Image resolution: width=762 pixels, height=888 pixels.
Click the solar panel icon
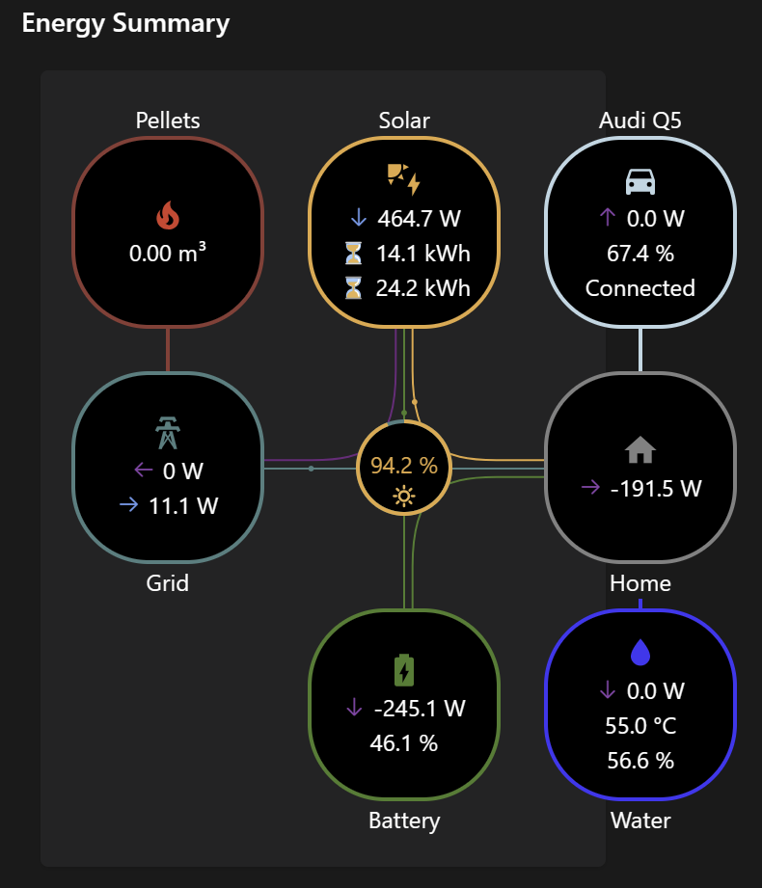(403, 178)
